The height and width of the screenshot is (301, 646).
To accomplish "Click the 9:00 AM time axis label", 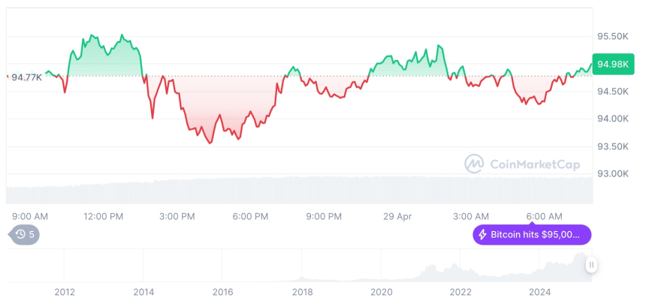I will point(30,216).
